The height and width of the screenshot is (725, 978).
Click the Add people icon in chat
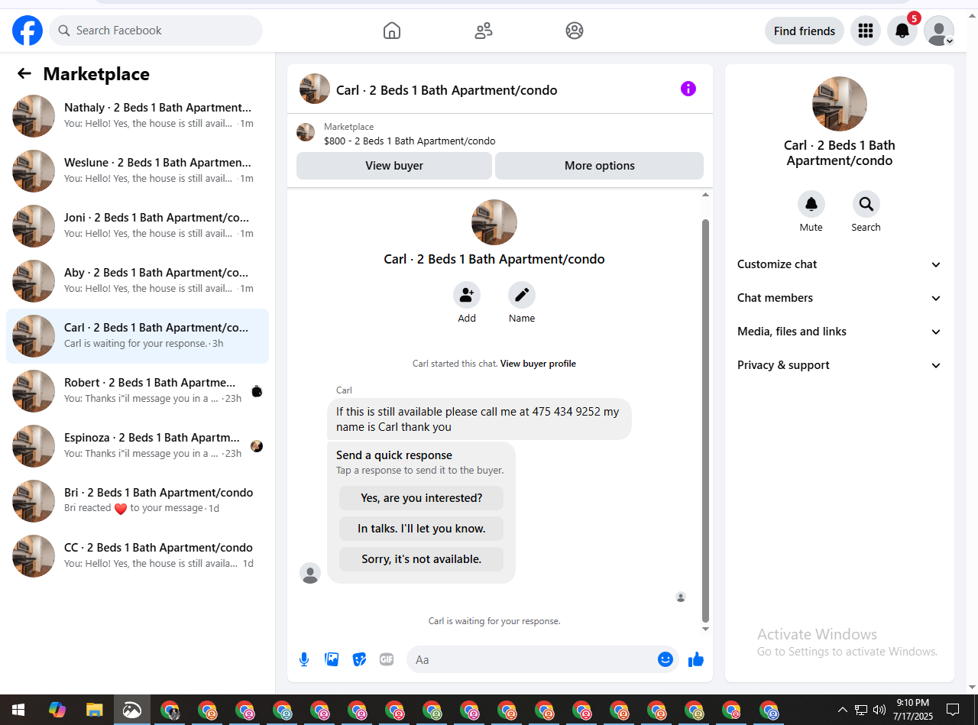(x=467, y=295)
